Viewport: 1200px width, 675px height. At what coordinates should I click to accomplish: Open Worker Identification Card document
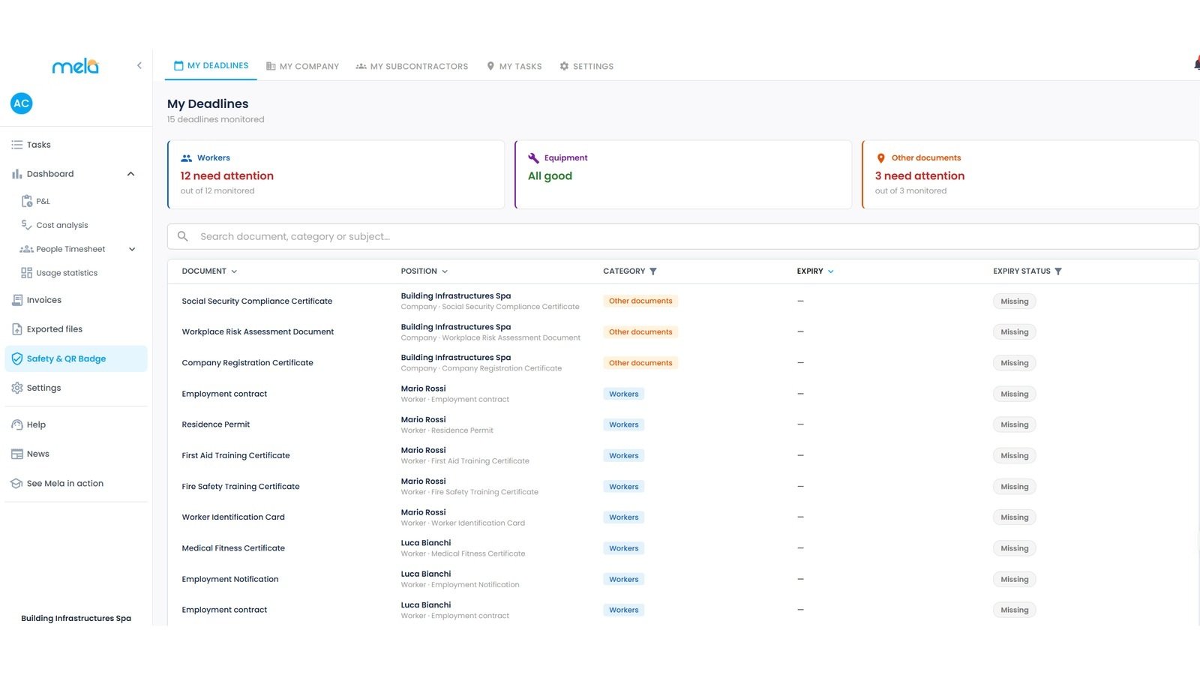click(x=233, y=517)
